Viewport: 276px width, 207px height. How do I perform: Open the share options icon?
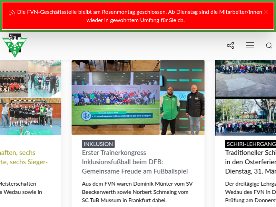[230, 46]
